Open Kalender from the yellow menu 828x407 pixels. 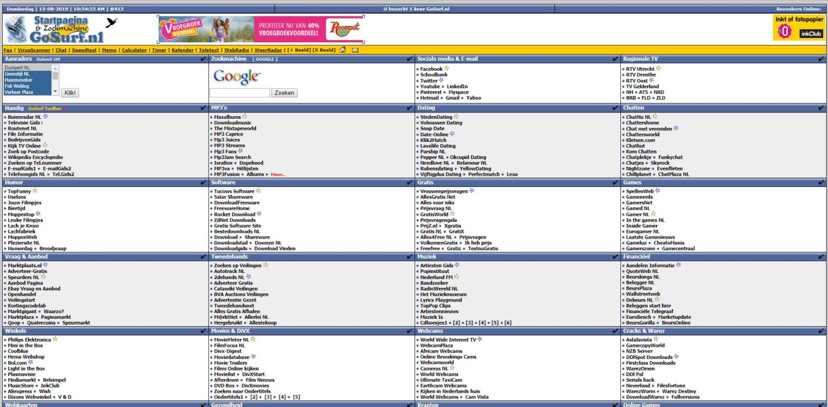point(183,50)
